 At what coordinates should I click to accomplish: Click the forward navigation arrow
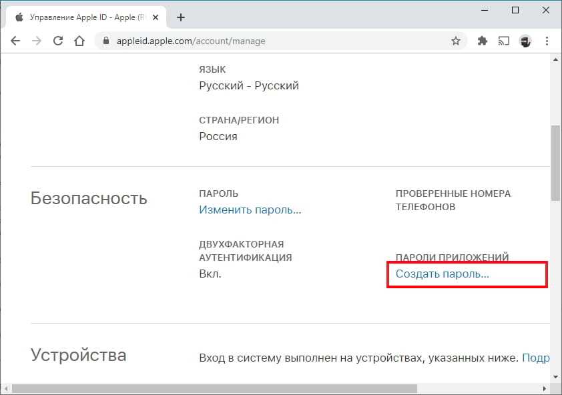pyautogui.click(x=37, y=41)
